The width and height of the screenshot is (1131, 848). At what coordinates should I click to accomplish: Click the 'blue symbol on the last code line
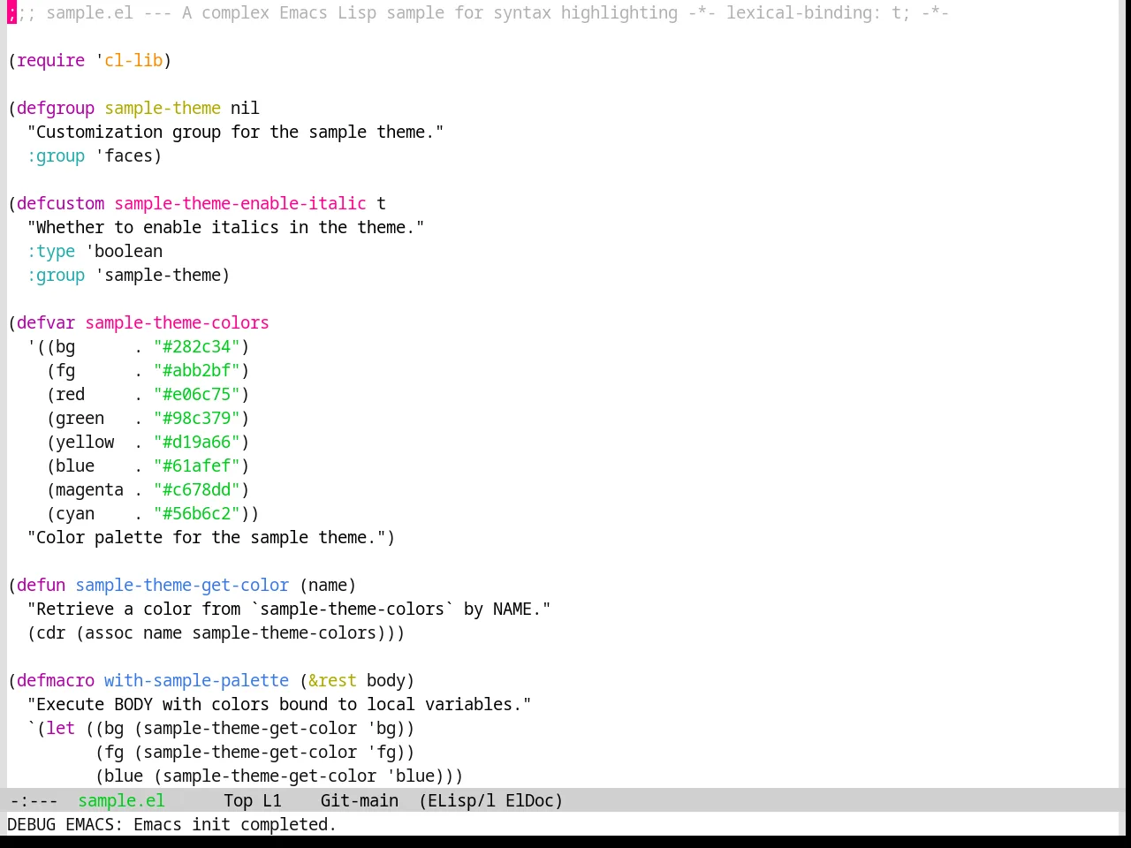410,776
